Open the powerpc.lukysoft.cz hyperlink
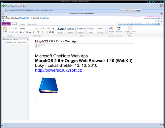 58,70
